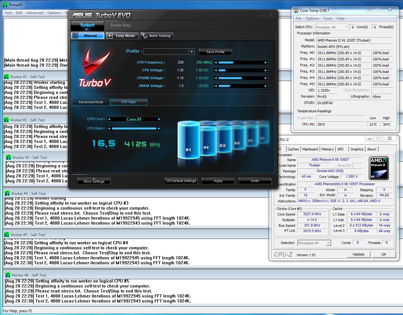
Task: Click the Validate button in CPU-Z
Action: coord(358,254)
